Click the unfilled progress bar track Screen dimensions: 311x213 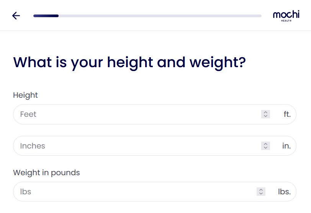160,16
